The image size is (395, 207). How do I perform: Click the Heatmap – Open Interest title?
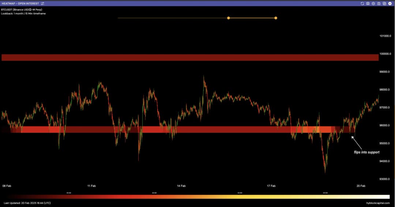tap(20, 3)
